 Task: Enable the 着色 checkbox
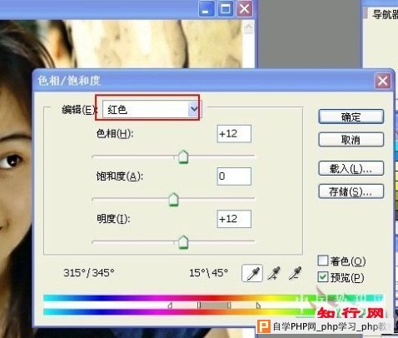pos(323,261)
